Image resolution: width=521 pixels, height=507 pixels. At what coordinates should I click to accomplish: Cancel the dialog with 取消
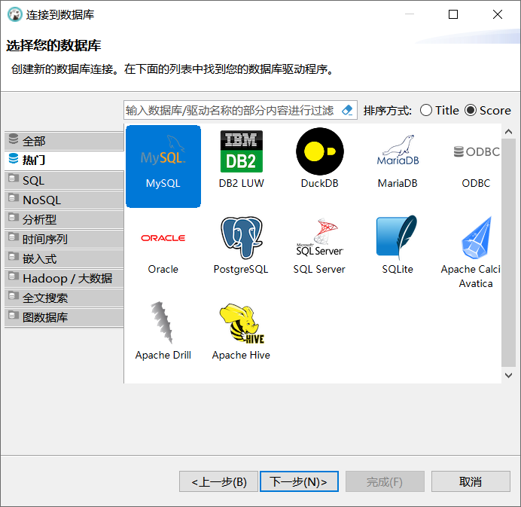[471, 481]
